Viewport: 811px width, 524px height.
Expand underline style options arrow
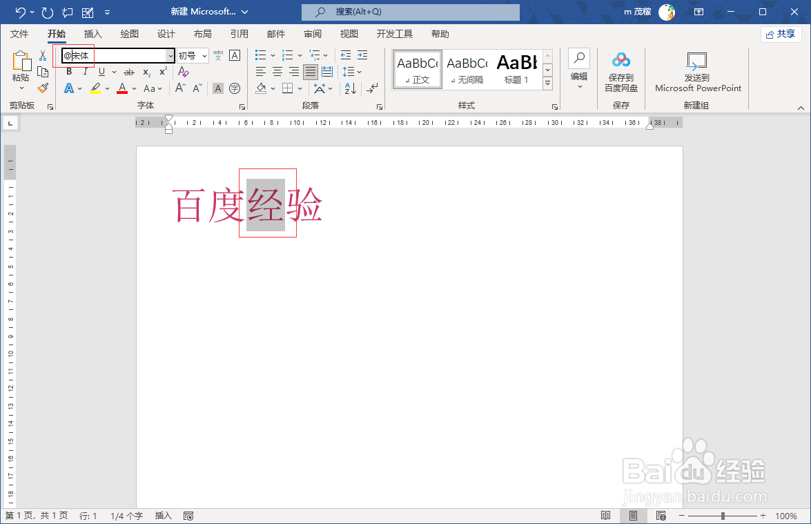tap(114, 72)
